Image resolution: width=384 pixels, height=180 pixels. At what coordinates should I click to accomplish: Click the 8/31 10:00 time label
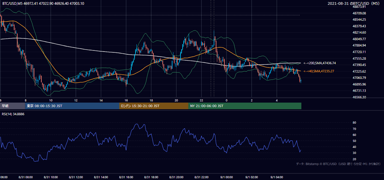(x=51, y=177)
